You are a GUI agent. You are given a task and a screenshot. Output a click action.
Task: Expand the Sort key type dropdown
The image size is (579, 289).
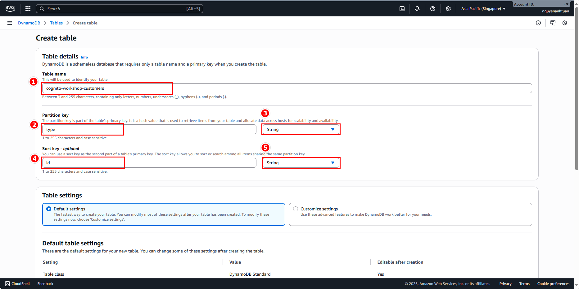tap(301, 163)
